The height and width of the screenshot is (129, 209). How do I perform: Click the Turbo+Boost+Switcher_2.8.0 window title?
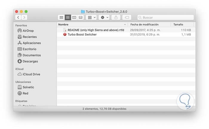click(106, 12)
